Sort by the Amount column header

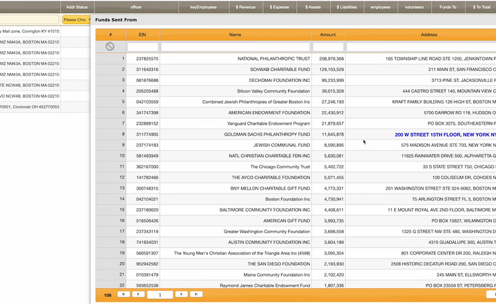pyautogui.click(x=328, y=34)
